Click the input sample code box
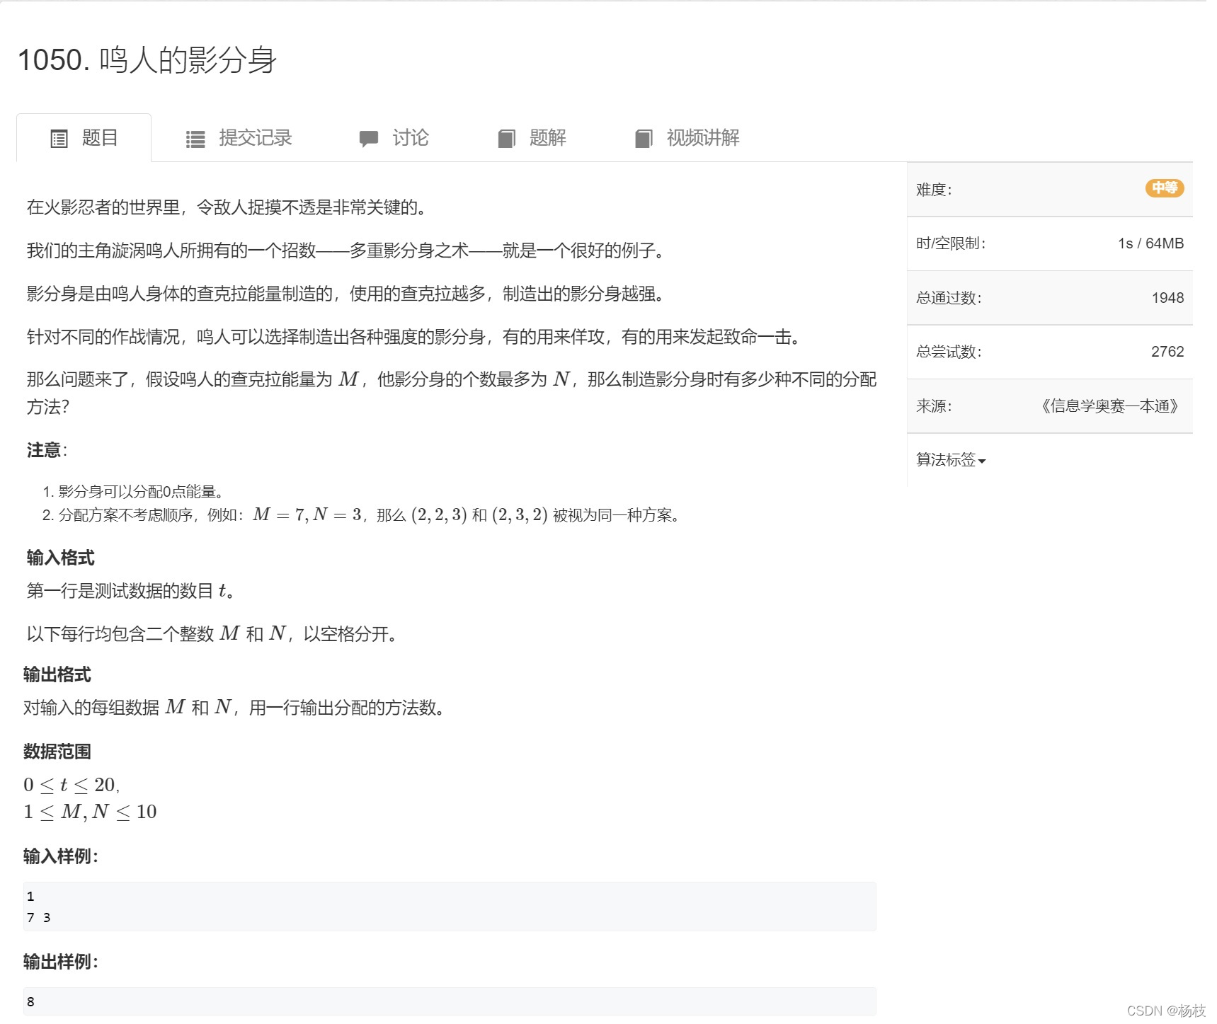 (x=450, y=907)
